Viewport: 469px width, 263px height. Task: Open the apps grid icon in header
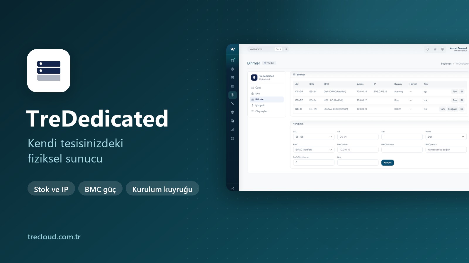(435, 49)
